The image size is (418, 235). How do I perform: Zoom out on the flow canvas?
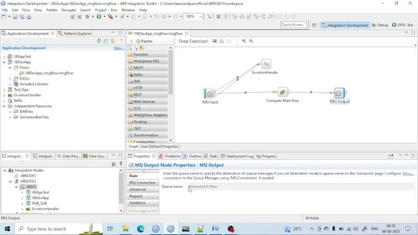click(x=251, y=41)
